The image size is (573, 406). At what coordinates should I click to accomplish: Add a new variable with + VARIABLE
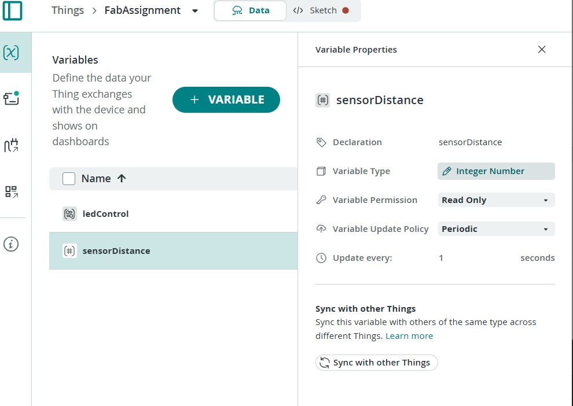226,99
